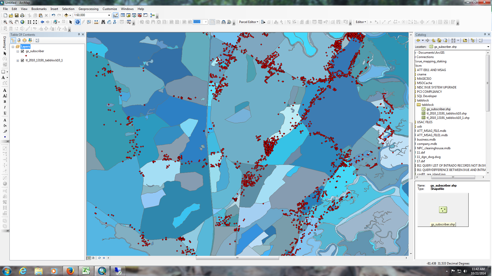
Task: Open Excel from the taskbar
Action: tap(86, 271)
